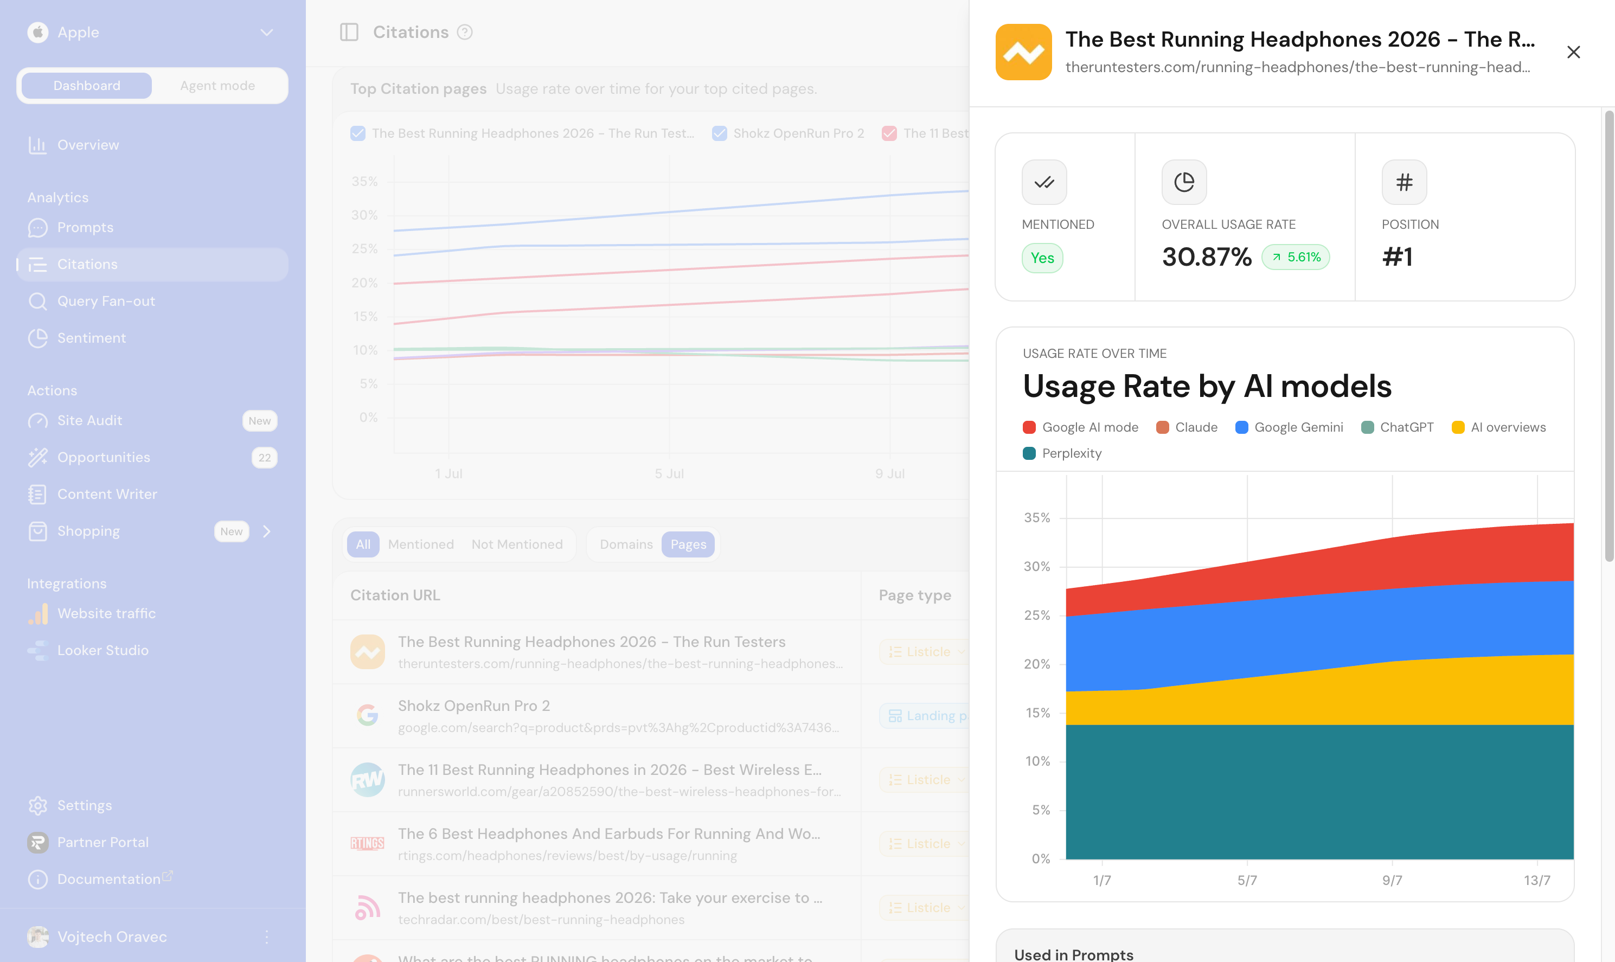This screenshot has height=962, width=1615.
Task: Open Website traffic analytics icon
Action: (x=37, y=614)
